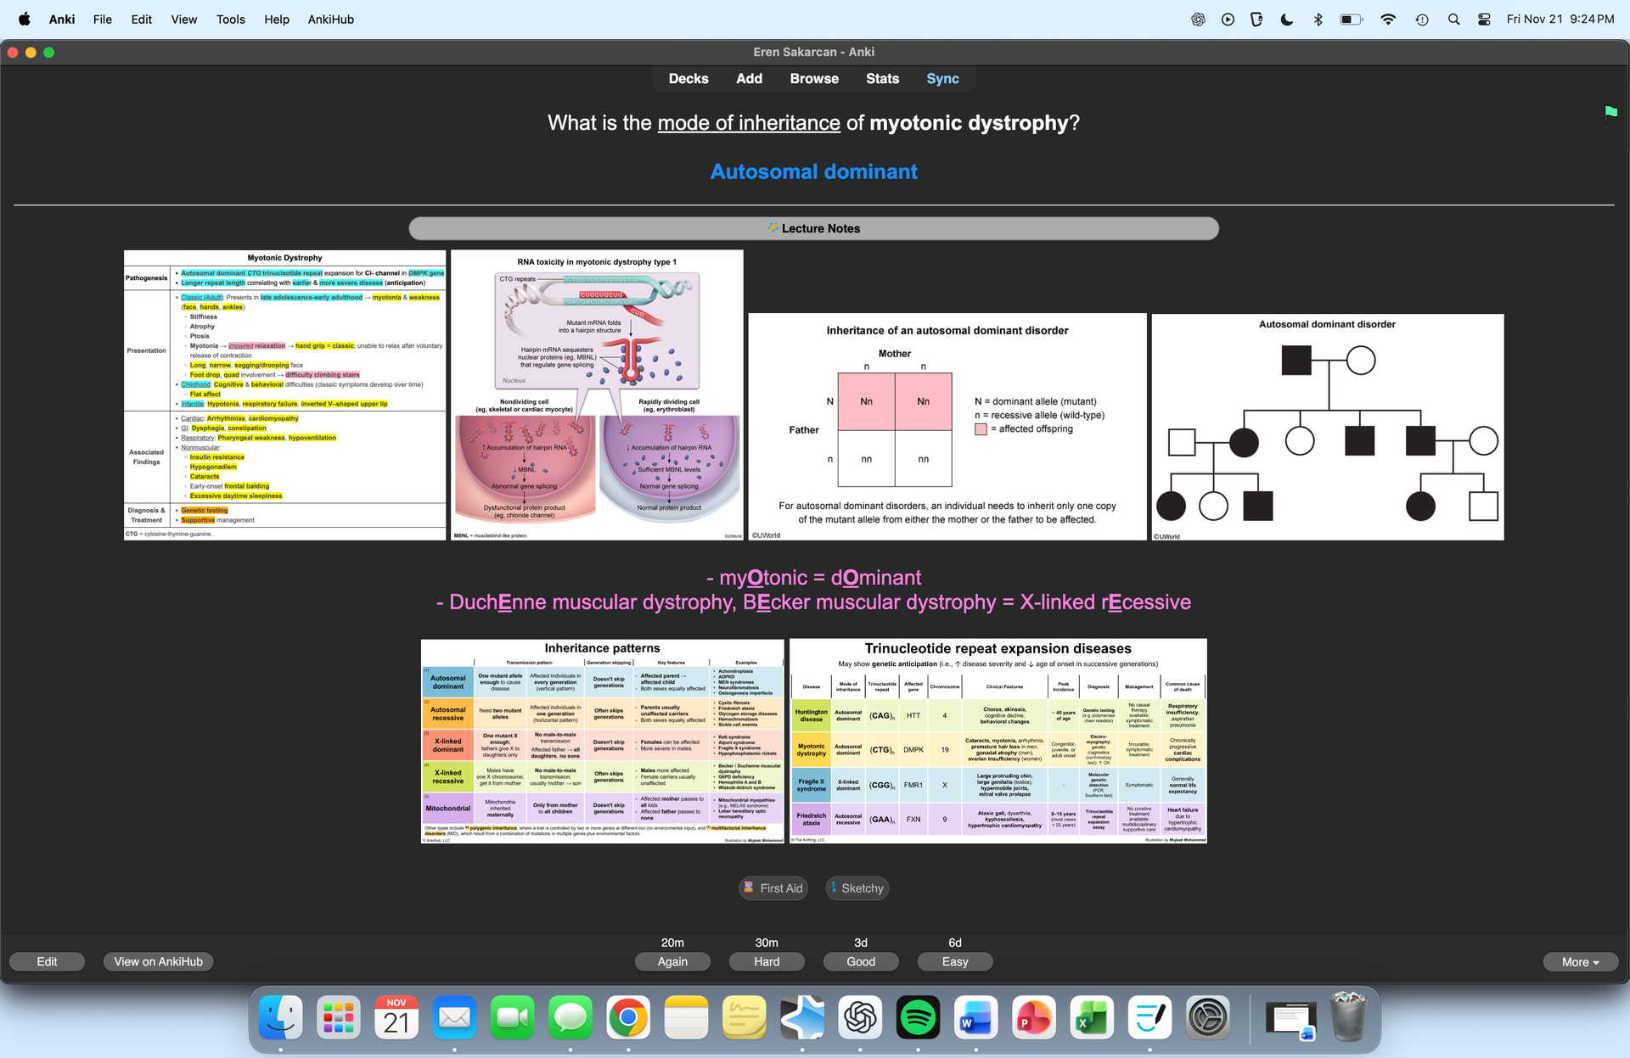Open Spotify from the dock
This screenshot has width=1630, height=1058.
(918, 1017)
